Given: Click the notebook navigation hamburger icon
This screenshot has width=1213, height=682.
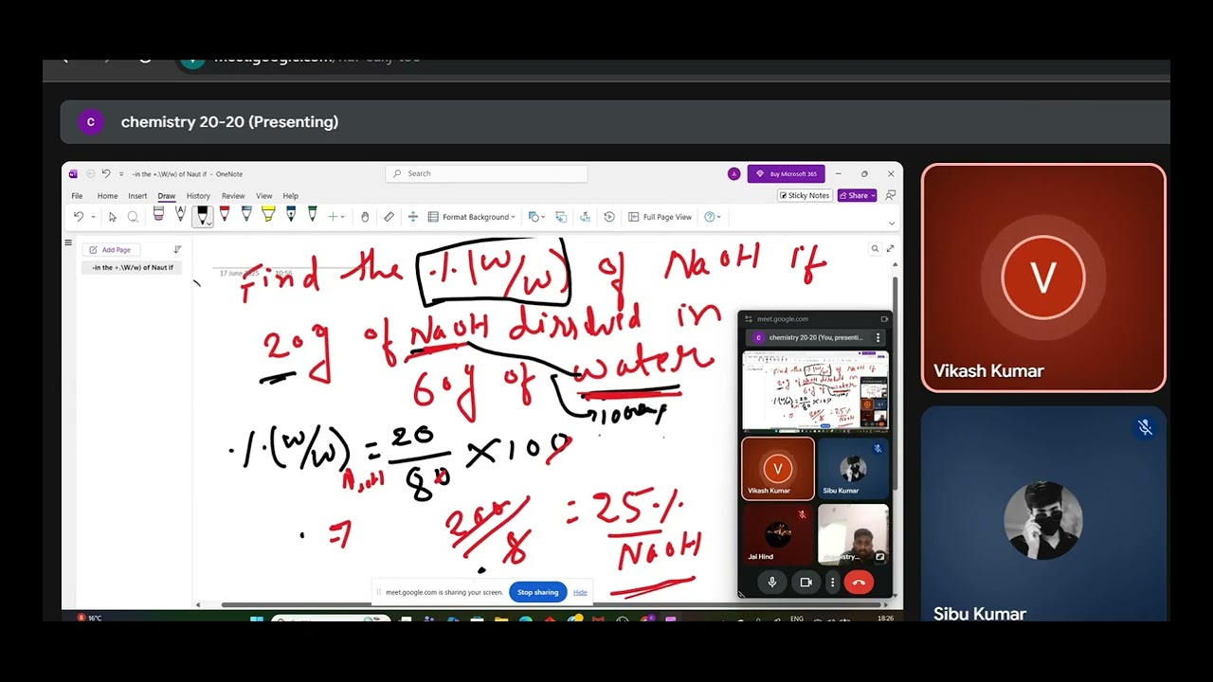Looking at the screenshot, I should coord(68,242).
